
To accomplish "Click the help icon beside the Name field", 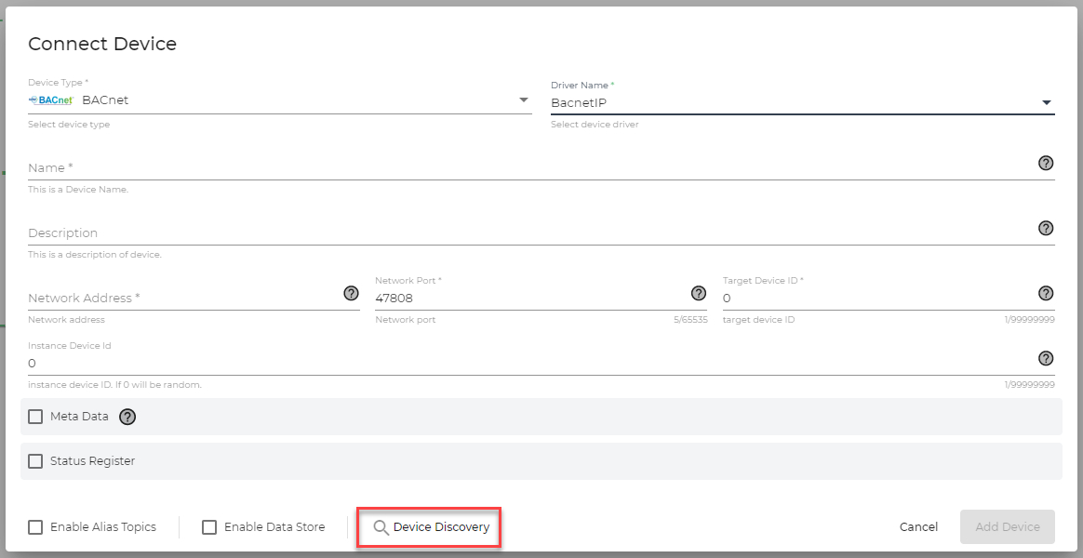I will click(x=1046, y=163).
